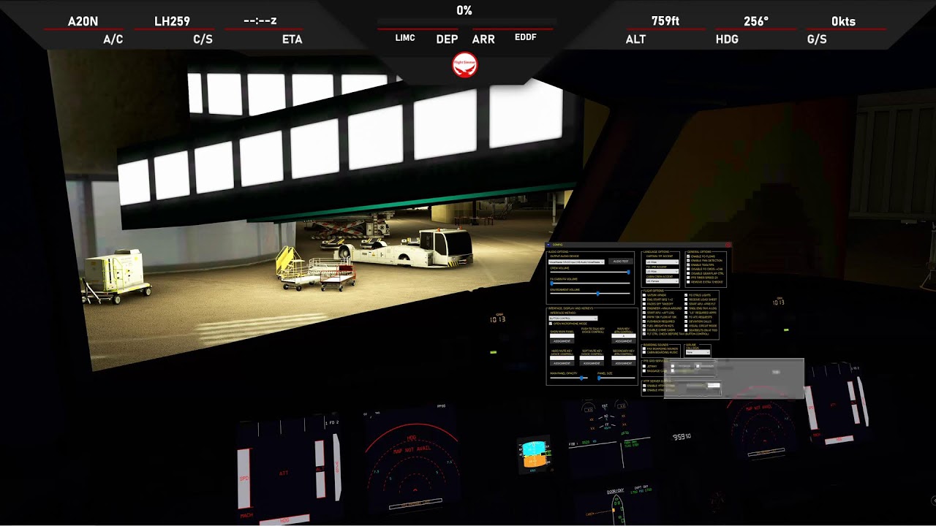Screen dimensions: 936x526
Task: Click Assignment under Soft Mute Key
Action: coord(592,363)
